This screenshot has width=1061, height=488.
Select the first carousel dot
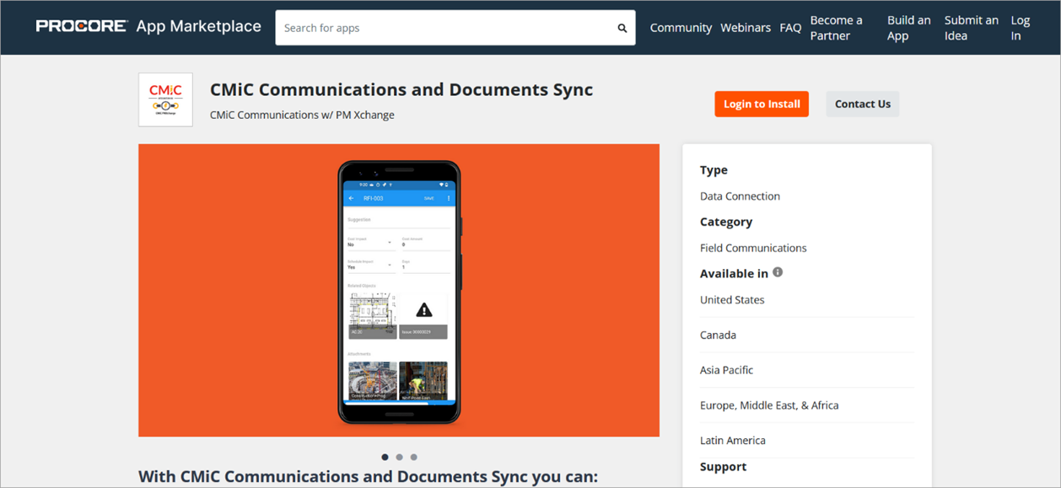[x=385, y=457]
